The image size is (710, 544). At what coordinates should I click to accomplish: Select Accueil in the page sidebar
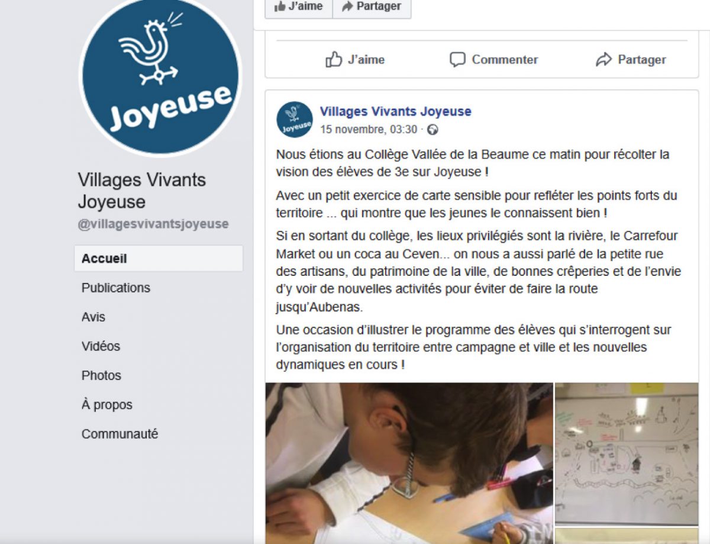(x=159, y=259)
